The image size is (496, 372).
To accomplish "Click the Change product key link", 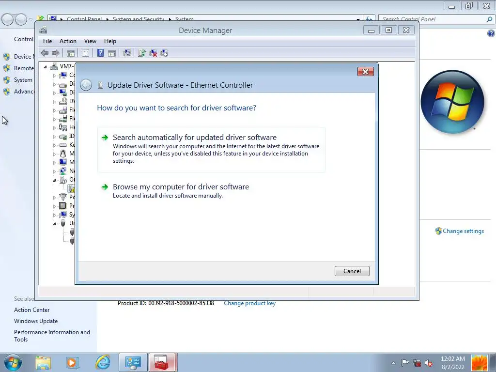I will tap(249, 303).
